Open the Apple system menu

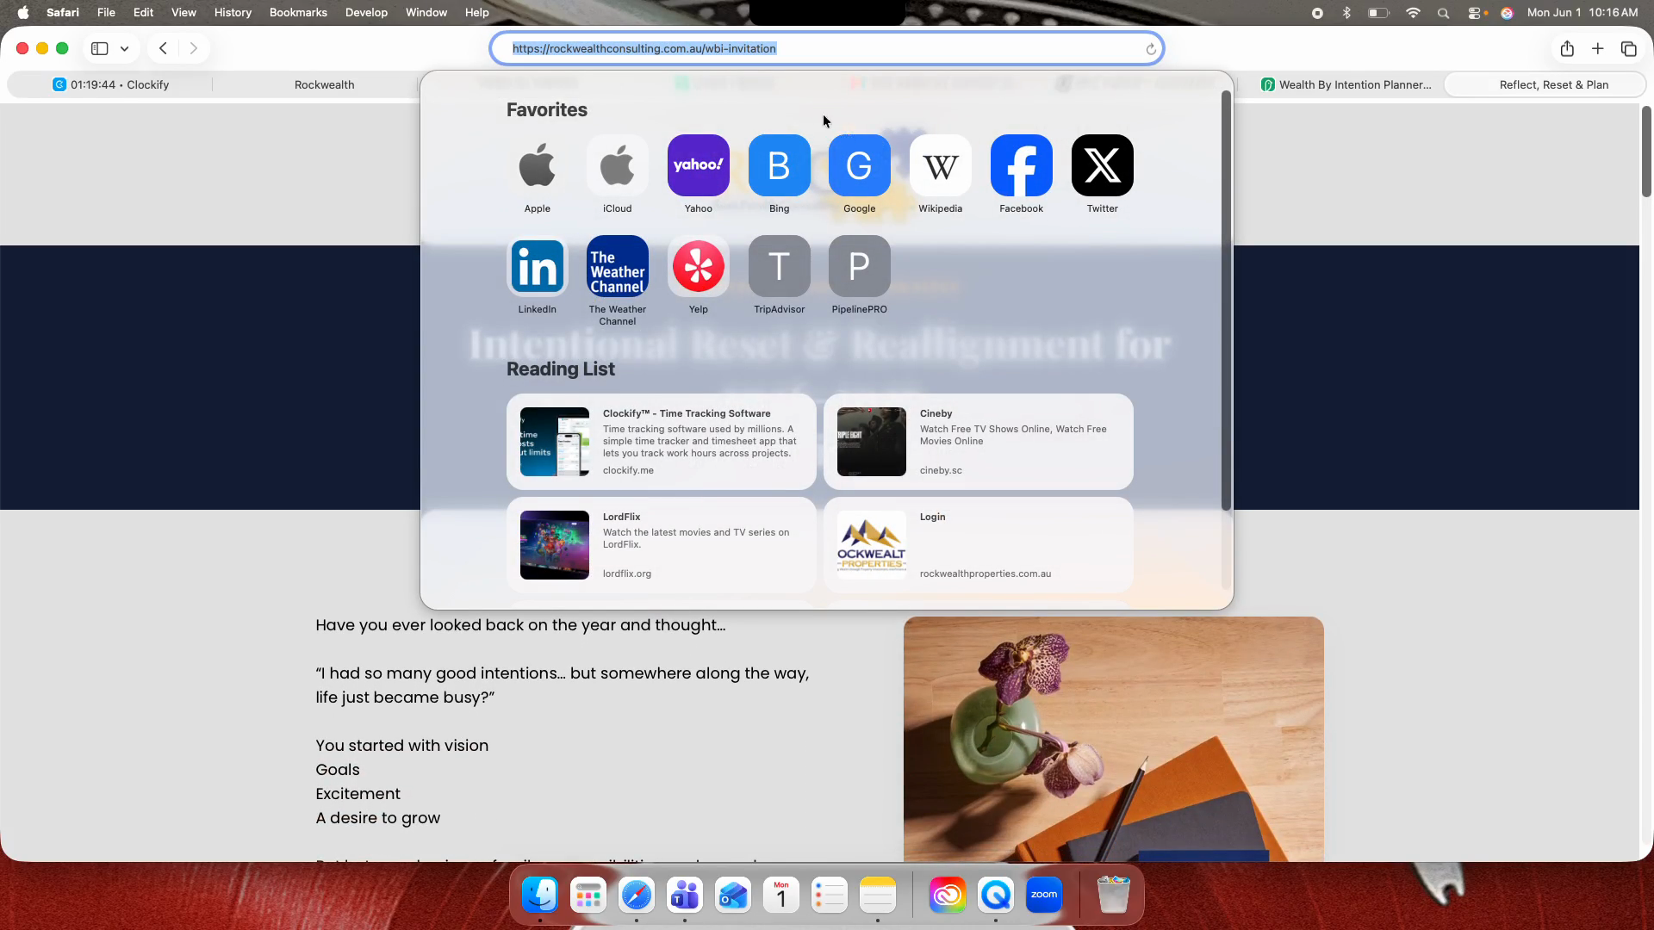pyautogui.click(x=23, y=13)
